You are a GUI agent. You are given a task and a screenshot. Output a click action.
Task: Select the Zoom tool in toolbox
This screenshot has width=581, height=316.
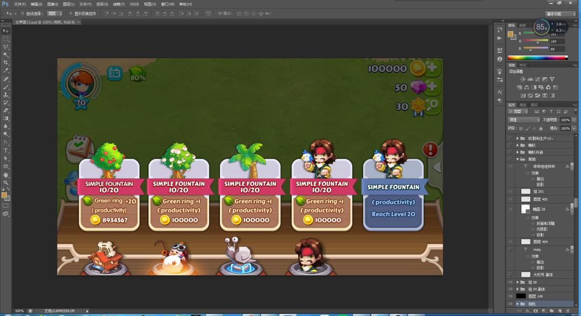(x=6, y=182)
